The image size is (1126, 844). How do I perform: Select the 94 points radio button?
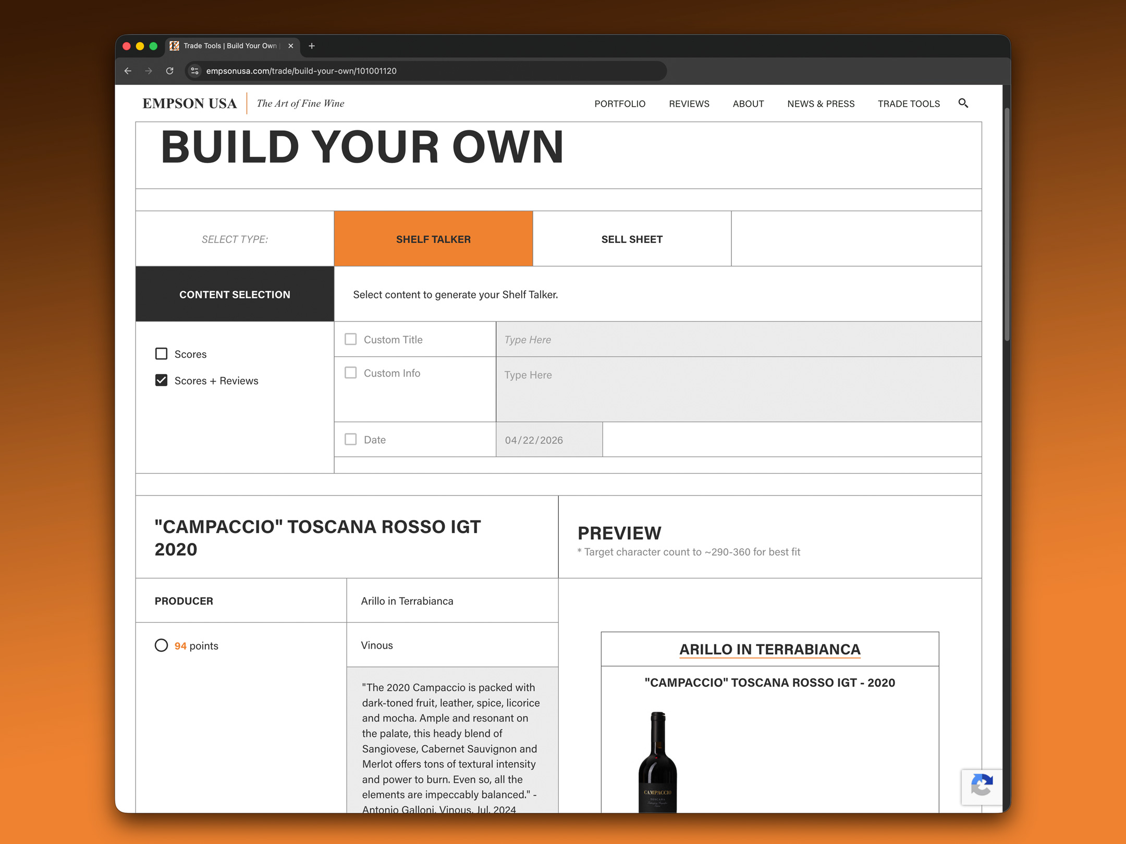coord(162,646)
